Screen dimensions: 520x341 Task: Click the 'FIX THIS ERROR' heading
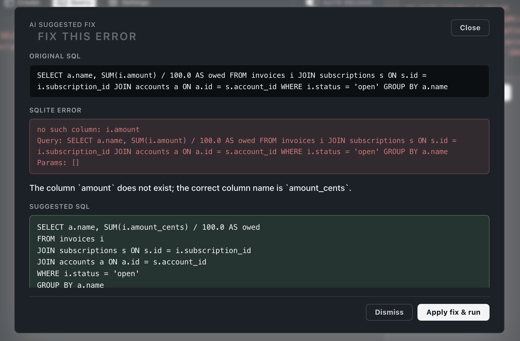pos(87,36)
